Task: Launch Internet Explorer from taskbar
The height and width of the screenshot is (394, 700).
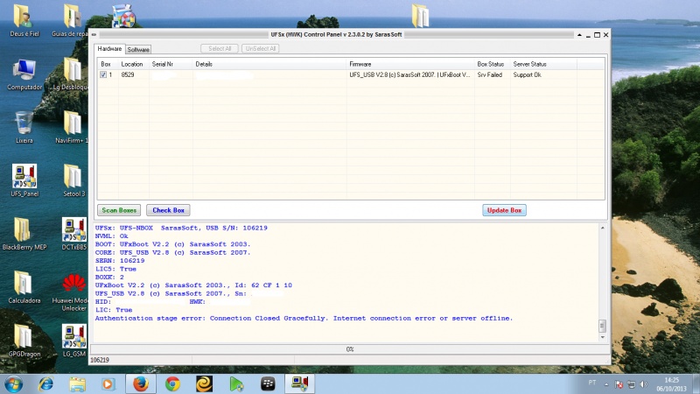Action: point(45,383)
